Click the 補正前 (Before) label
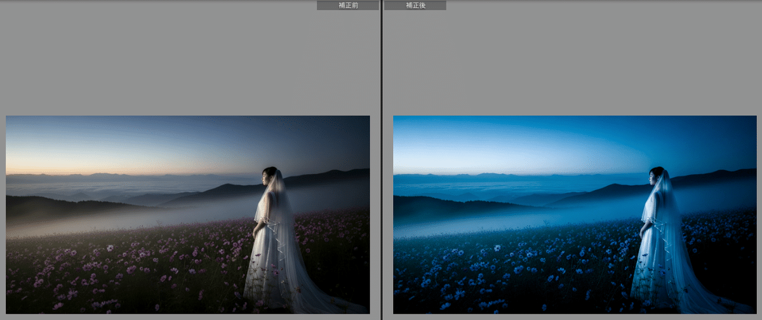The image size is (762, 320). tap(347, 5)
